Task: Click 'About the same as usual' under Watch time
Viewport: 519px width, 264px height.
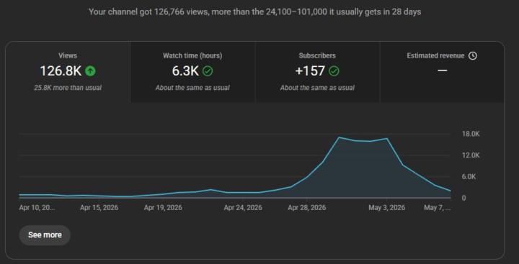Action: [x=192, y=88]
